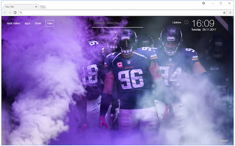Open Most Visited menu
This screenshot has width=235, height=146.
tap(14, 23)
